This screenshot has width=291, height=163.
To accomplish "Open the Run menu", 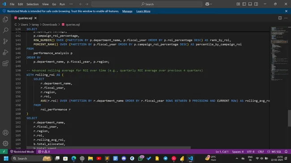I will click(x=62, y=4).
